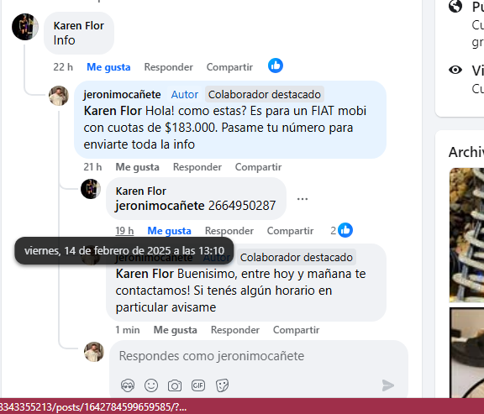Open the emoji picker in reply box
Screen dimensions: 484x414
coord(151,385)
